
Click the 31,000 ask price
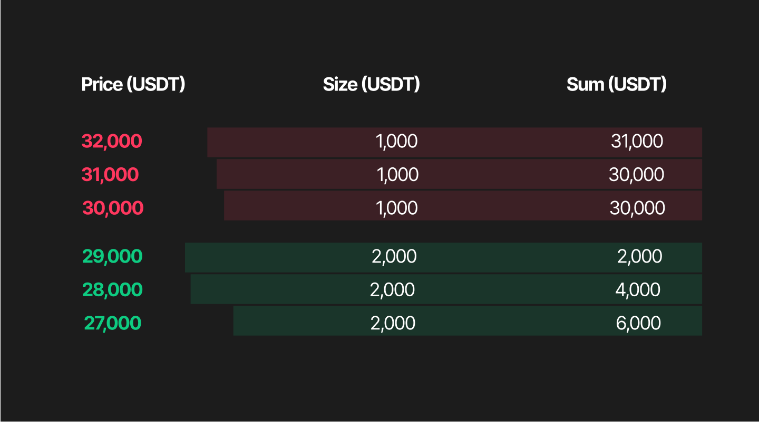click(110, 175)
